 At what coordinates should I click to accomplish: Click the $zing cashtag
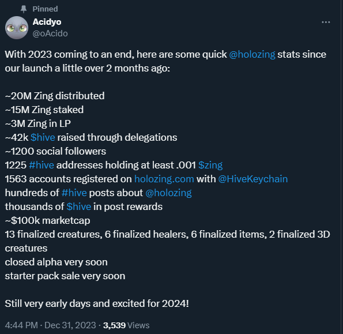[x=210, y=165]
